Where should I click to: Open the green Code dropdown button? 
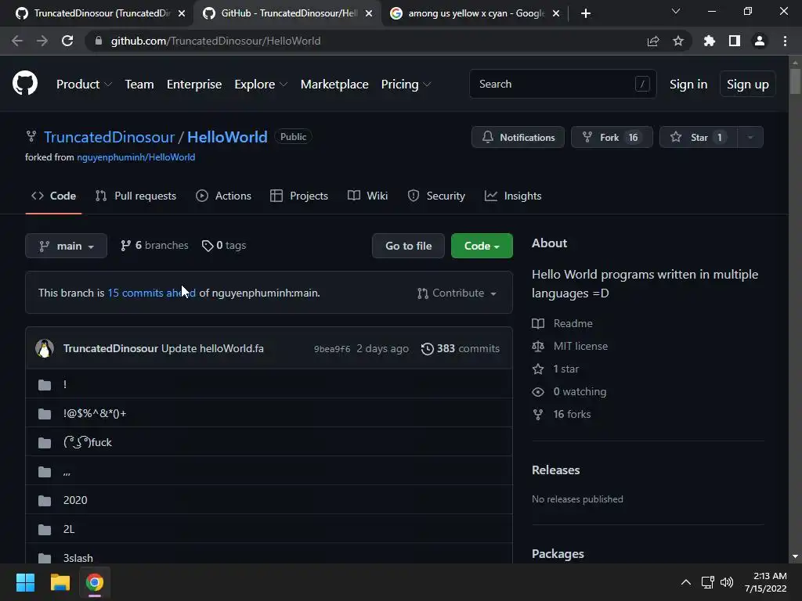pos(482,246)
